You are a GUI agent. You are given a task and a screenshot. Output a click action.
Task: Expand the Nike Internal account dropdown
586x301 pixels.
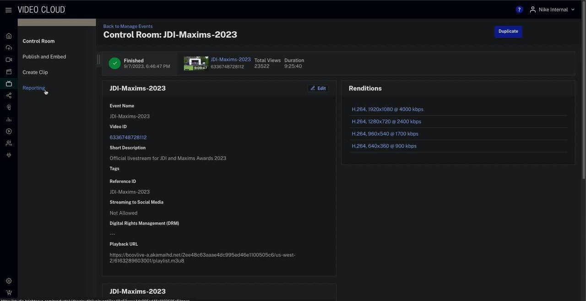coord(553,10)
